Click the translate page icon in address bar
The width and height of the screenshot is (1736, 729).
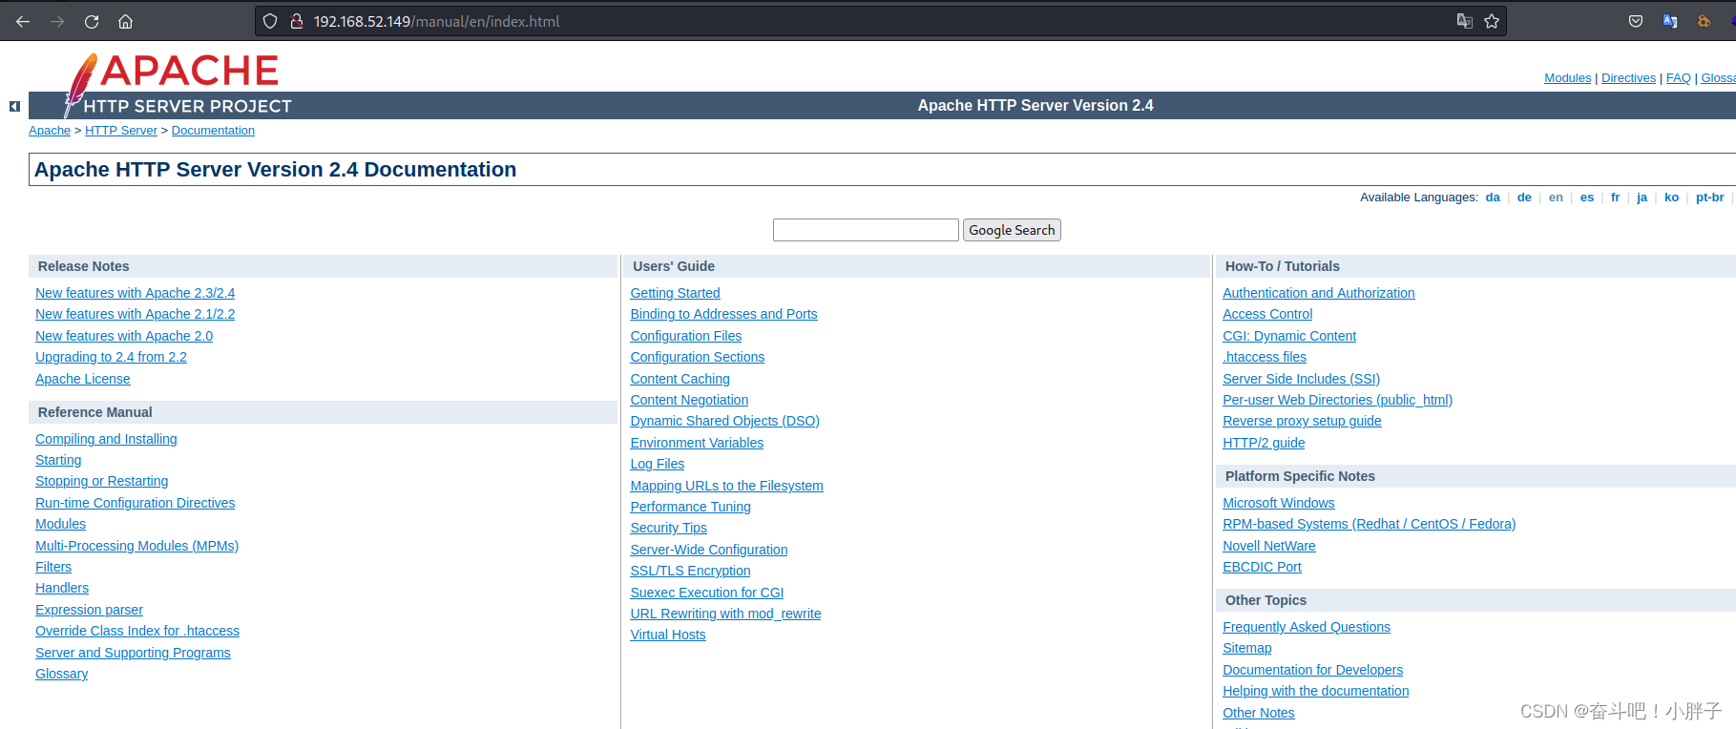click(x=1464, y=21)
